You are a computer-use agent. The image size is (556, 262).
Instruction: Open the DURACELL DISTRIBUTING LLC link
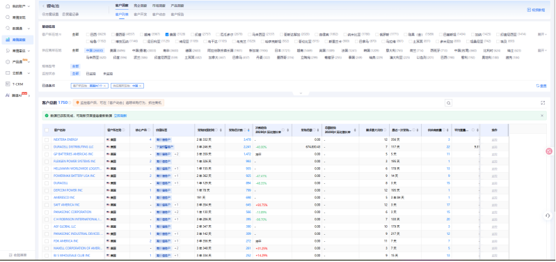(x=73, y=147)
